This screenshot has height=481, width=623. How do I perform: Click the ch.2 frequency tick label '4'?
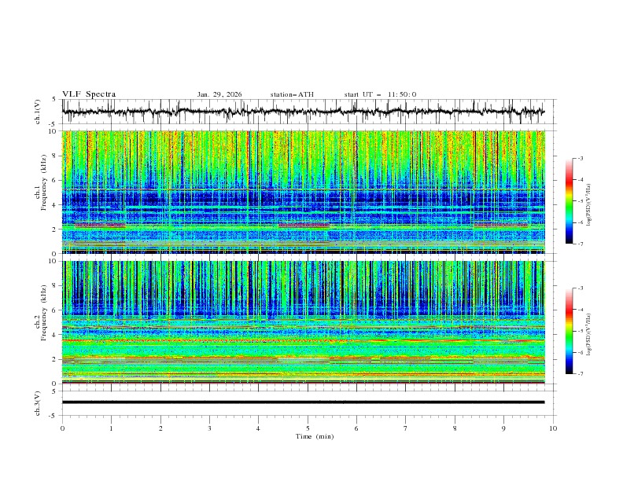click(56, 335)
